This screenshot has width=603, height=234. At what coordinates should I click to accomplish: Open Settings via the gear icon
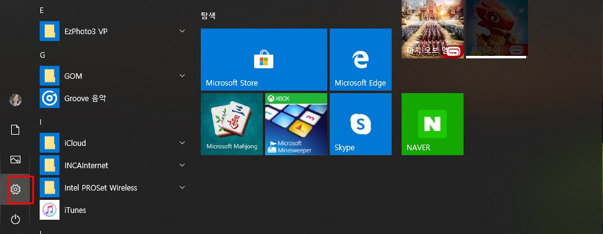15,189
